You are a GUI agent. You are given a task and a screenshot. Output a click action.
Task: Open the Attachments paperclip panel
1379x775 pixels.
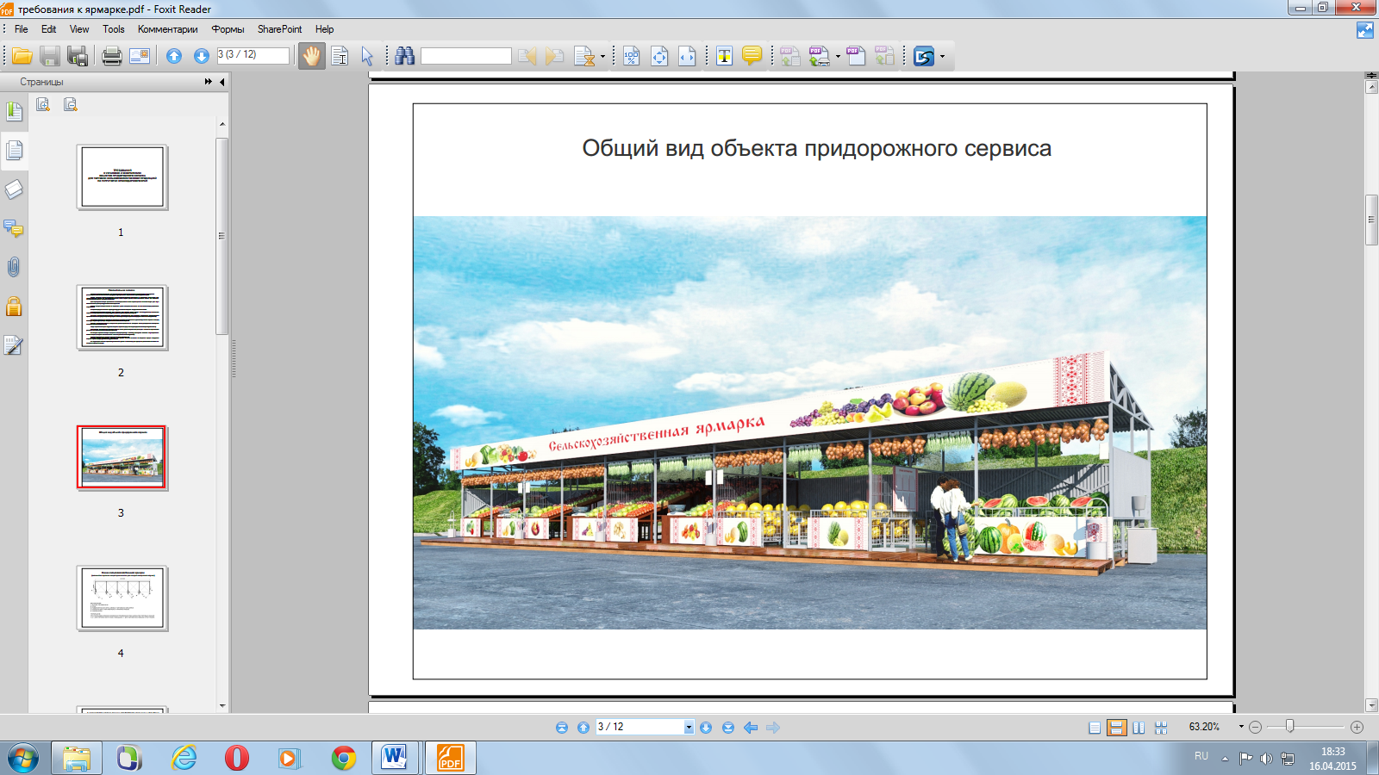point(14,267)
